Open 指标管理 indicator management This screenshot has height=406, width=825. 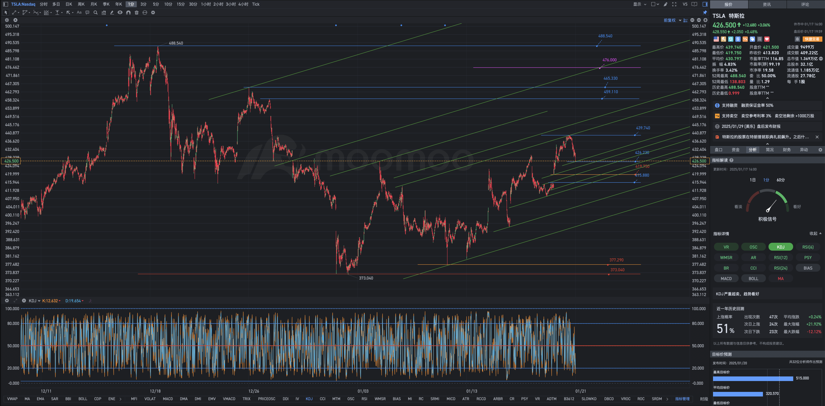click(682, 399)
